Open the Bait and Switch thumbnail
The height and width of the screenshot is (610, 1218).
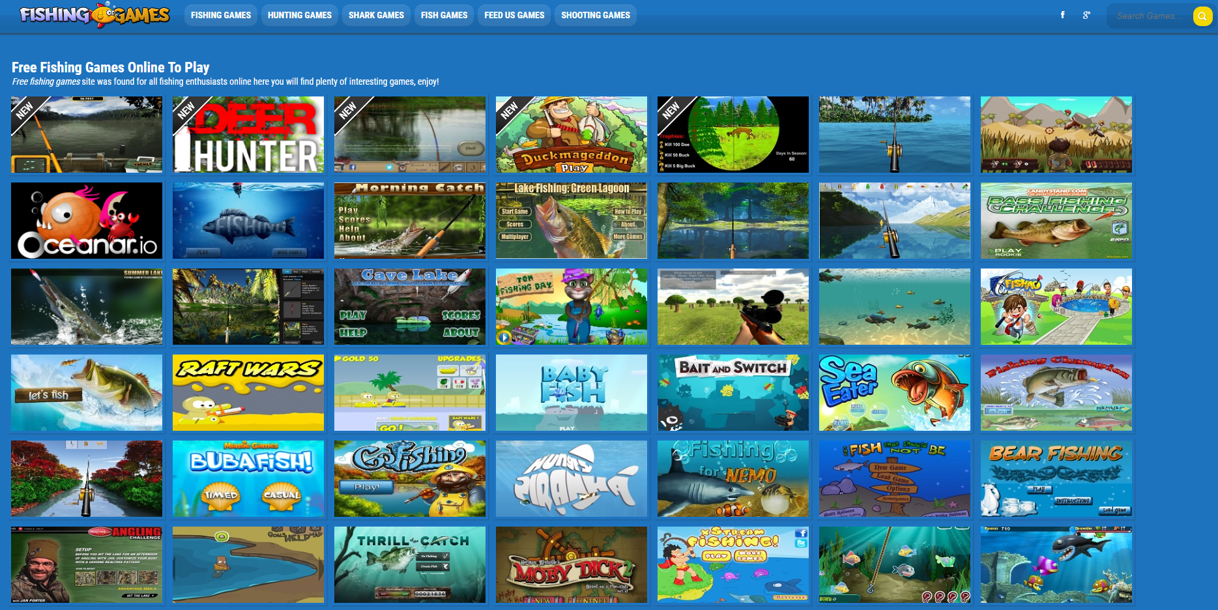point(733,393)
